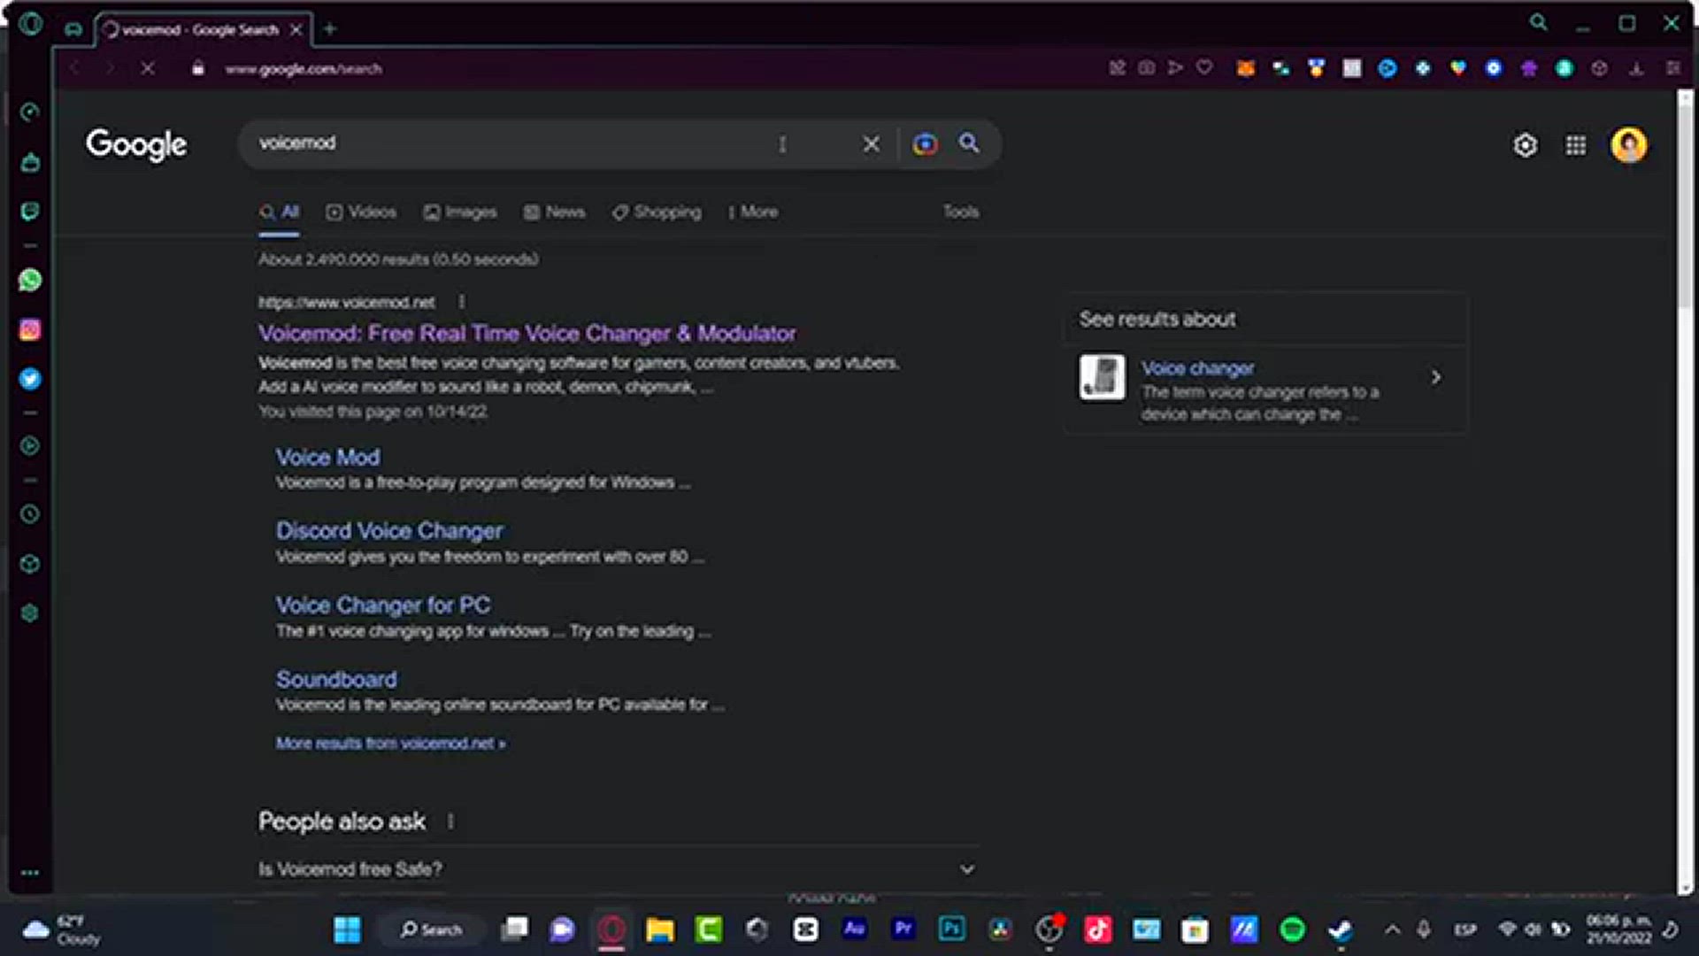Open Voicemod Free Real Time Voice Changer result
This screenshot has width=1699, height=956.
tap(527, 334)
